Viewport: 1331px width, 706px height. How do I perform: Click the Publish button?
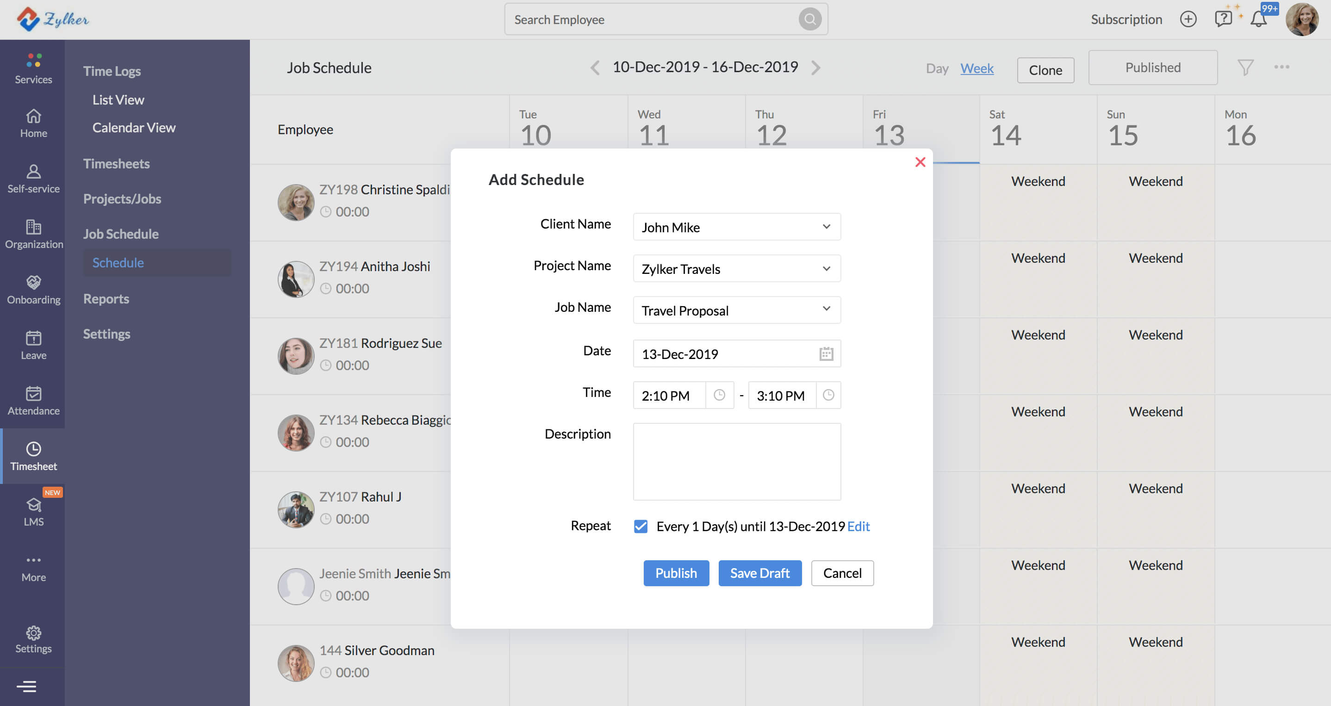[x=676, y=573]
